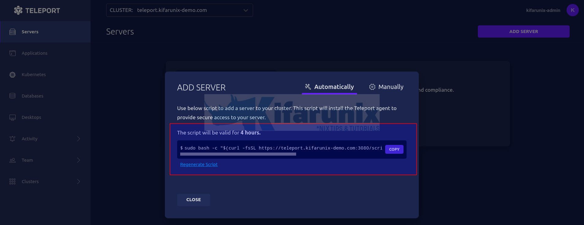Open the Cluster selector dropdown
584x225 pixels.
click(x=180, y=10)
